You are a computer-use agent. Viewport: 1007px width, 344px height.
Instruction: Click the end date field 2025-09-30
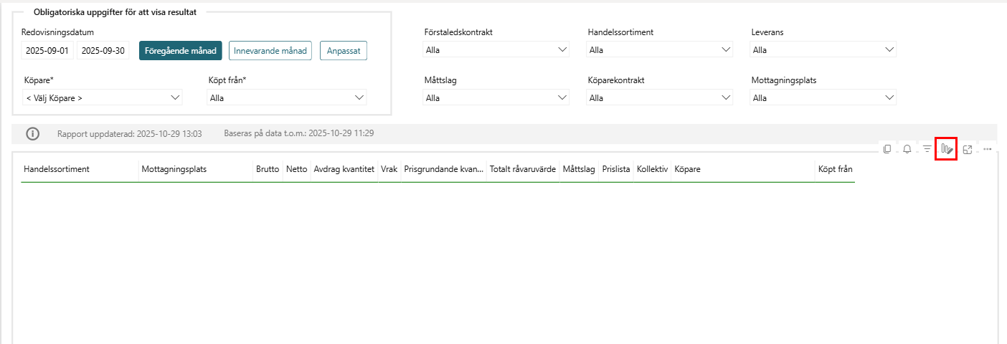point(103,51)
